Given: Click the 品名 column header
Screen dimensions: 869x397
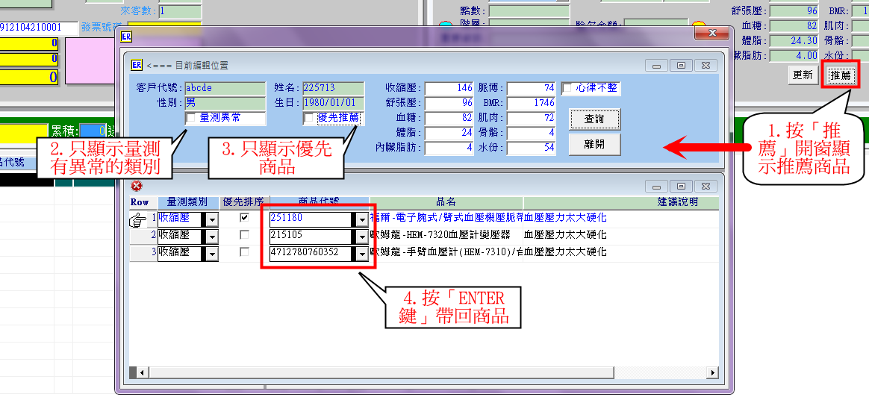Looking at the screenshot, I should point(446,202).
